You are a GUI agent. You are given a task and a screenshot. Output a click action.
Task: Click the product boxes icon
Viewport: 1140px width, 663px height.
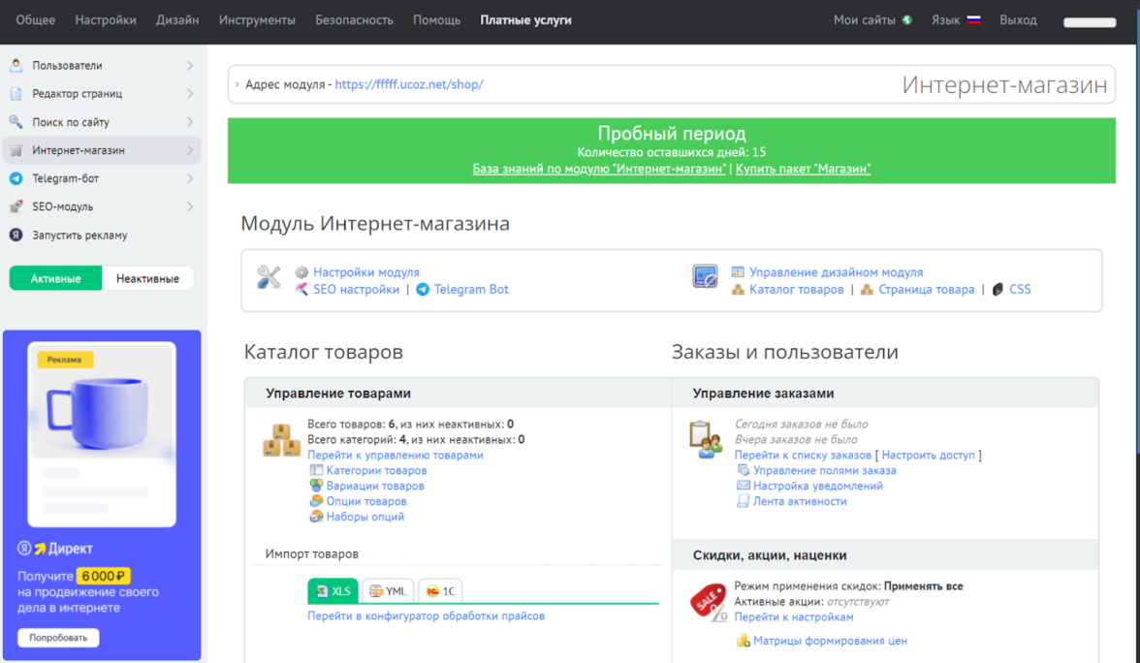point(282,440)
